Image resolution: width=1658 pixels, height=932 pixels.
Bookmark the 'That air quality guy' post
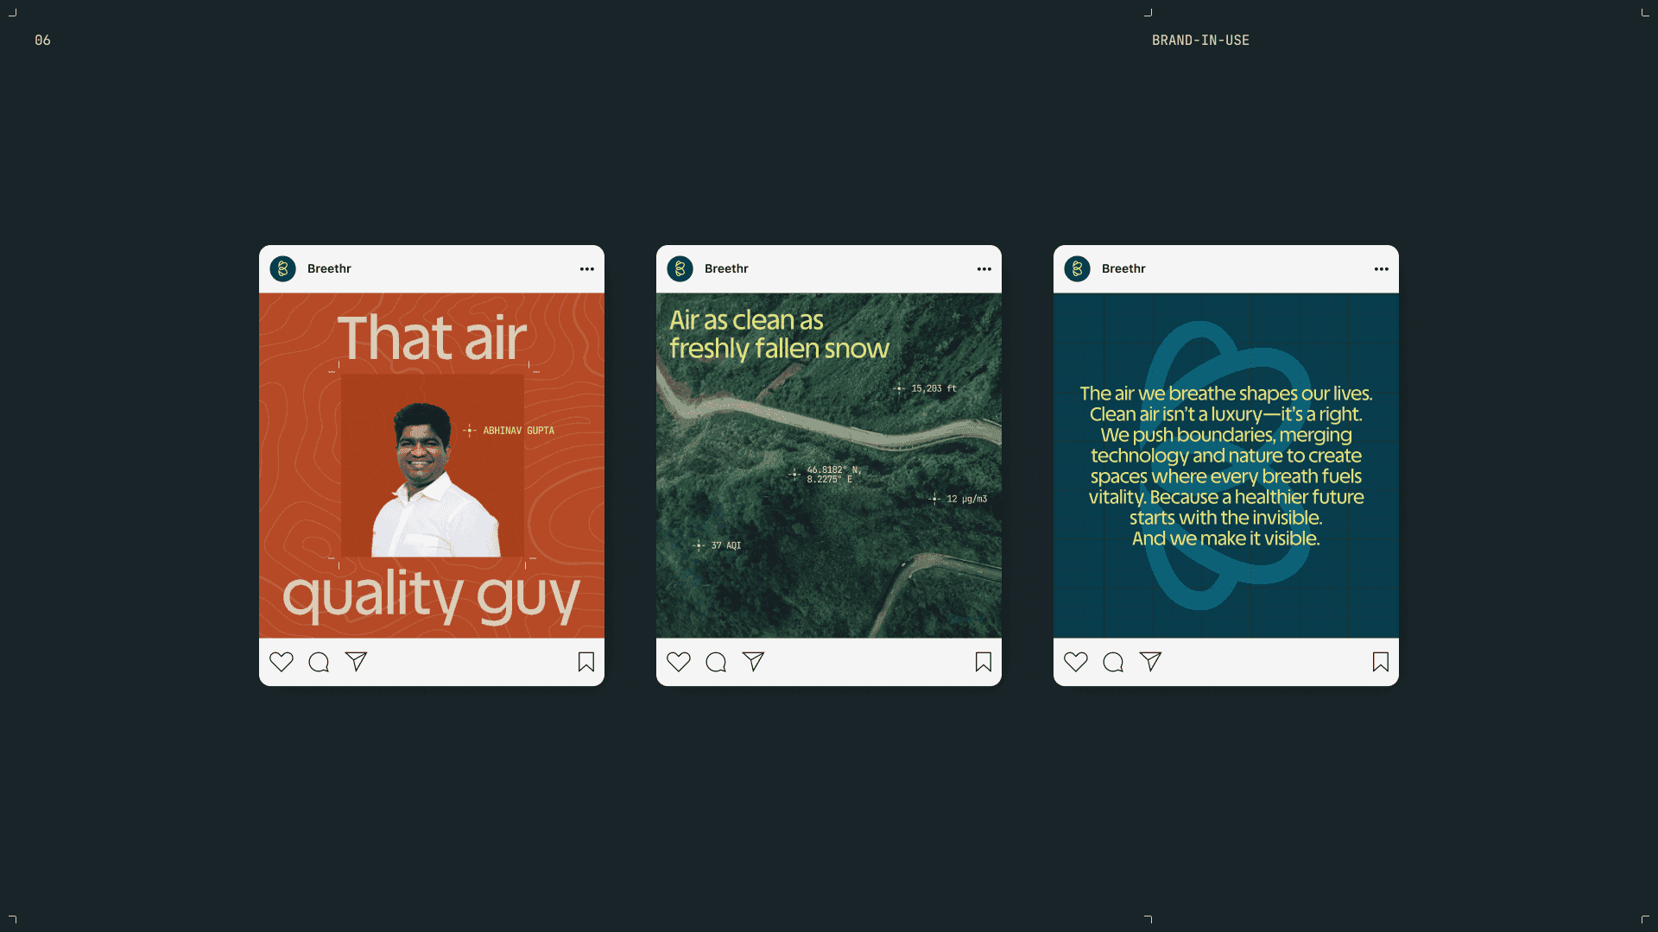click(586, 662)
